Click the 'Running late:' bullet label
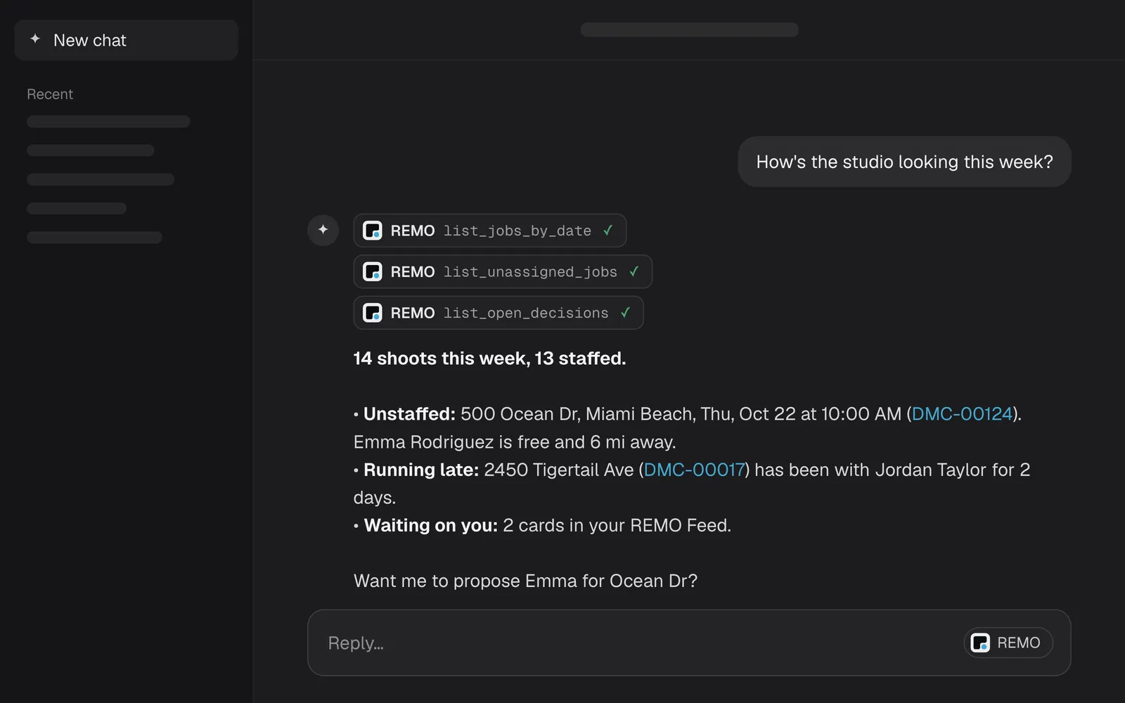Viewport: 1125px width, 703px height. point(421,470)
